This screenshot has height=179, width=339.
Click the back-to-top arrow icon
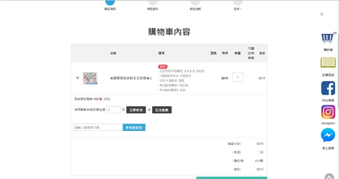(329, 176)
